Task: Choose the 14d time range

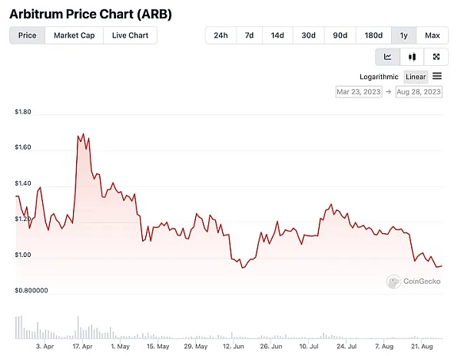Action: point(277,35)
